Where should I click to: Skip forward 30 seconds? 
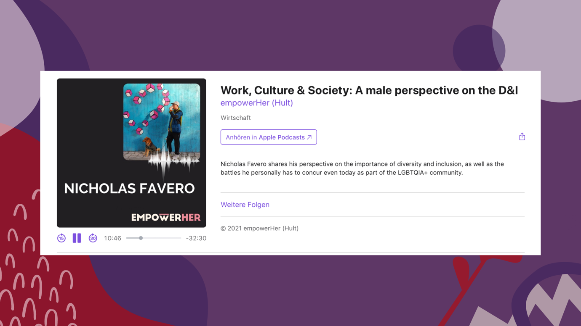tap(93, 238)
